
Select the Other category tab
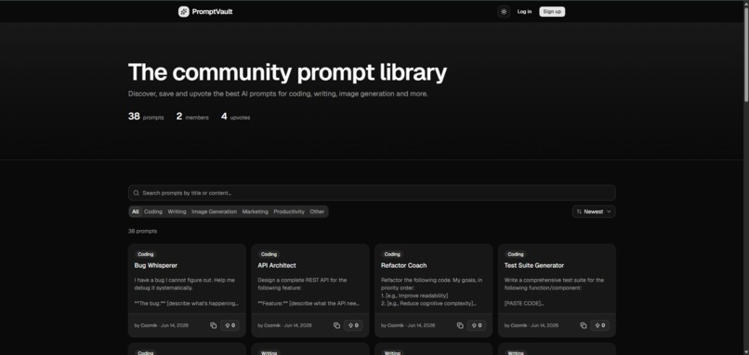pos(317,211)
